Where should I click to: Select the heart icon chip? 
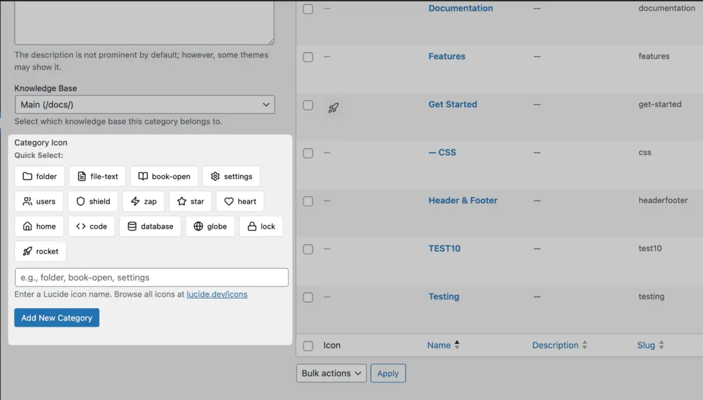tap(240, 202)
